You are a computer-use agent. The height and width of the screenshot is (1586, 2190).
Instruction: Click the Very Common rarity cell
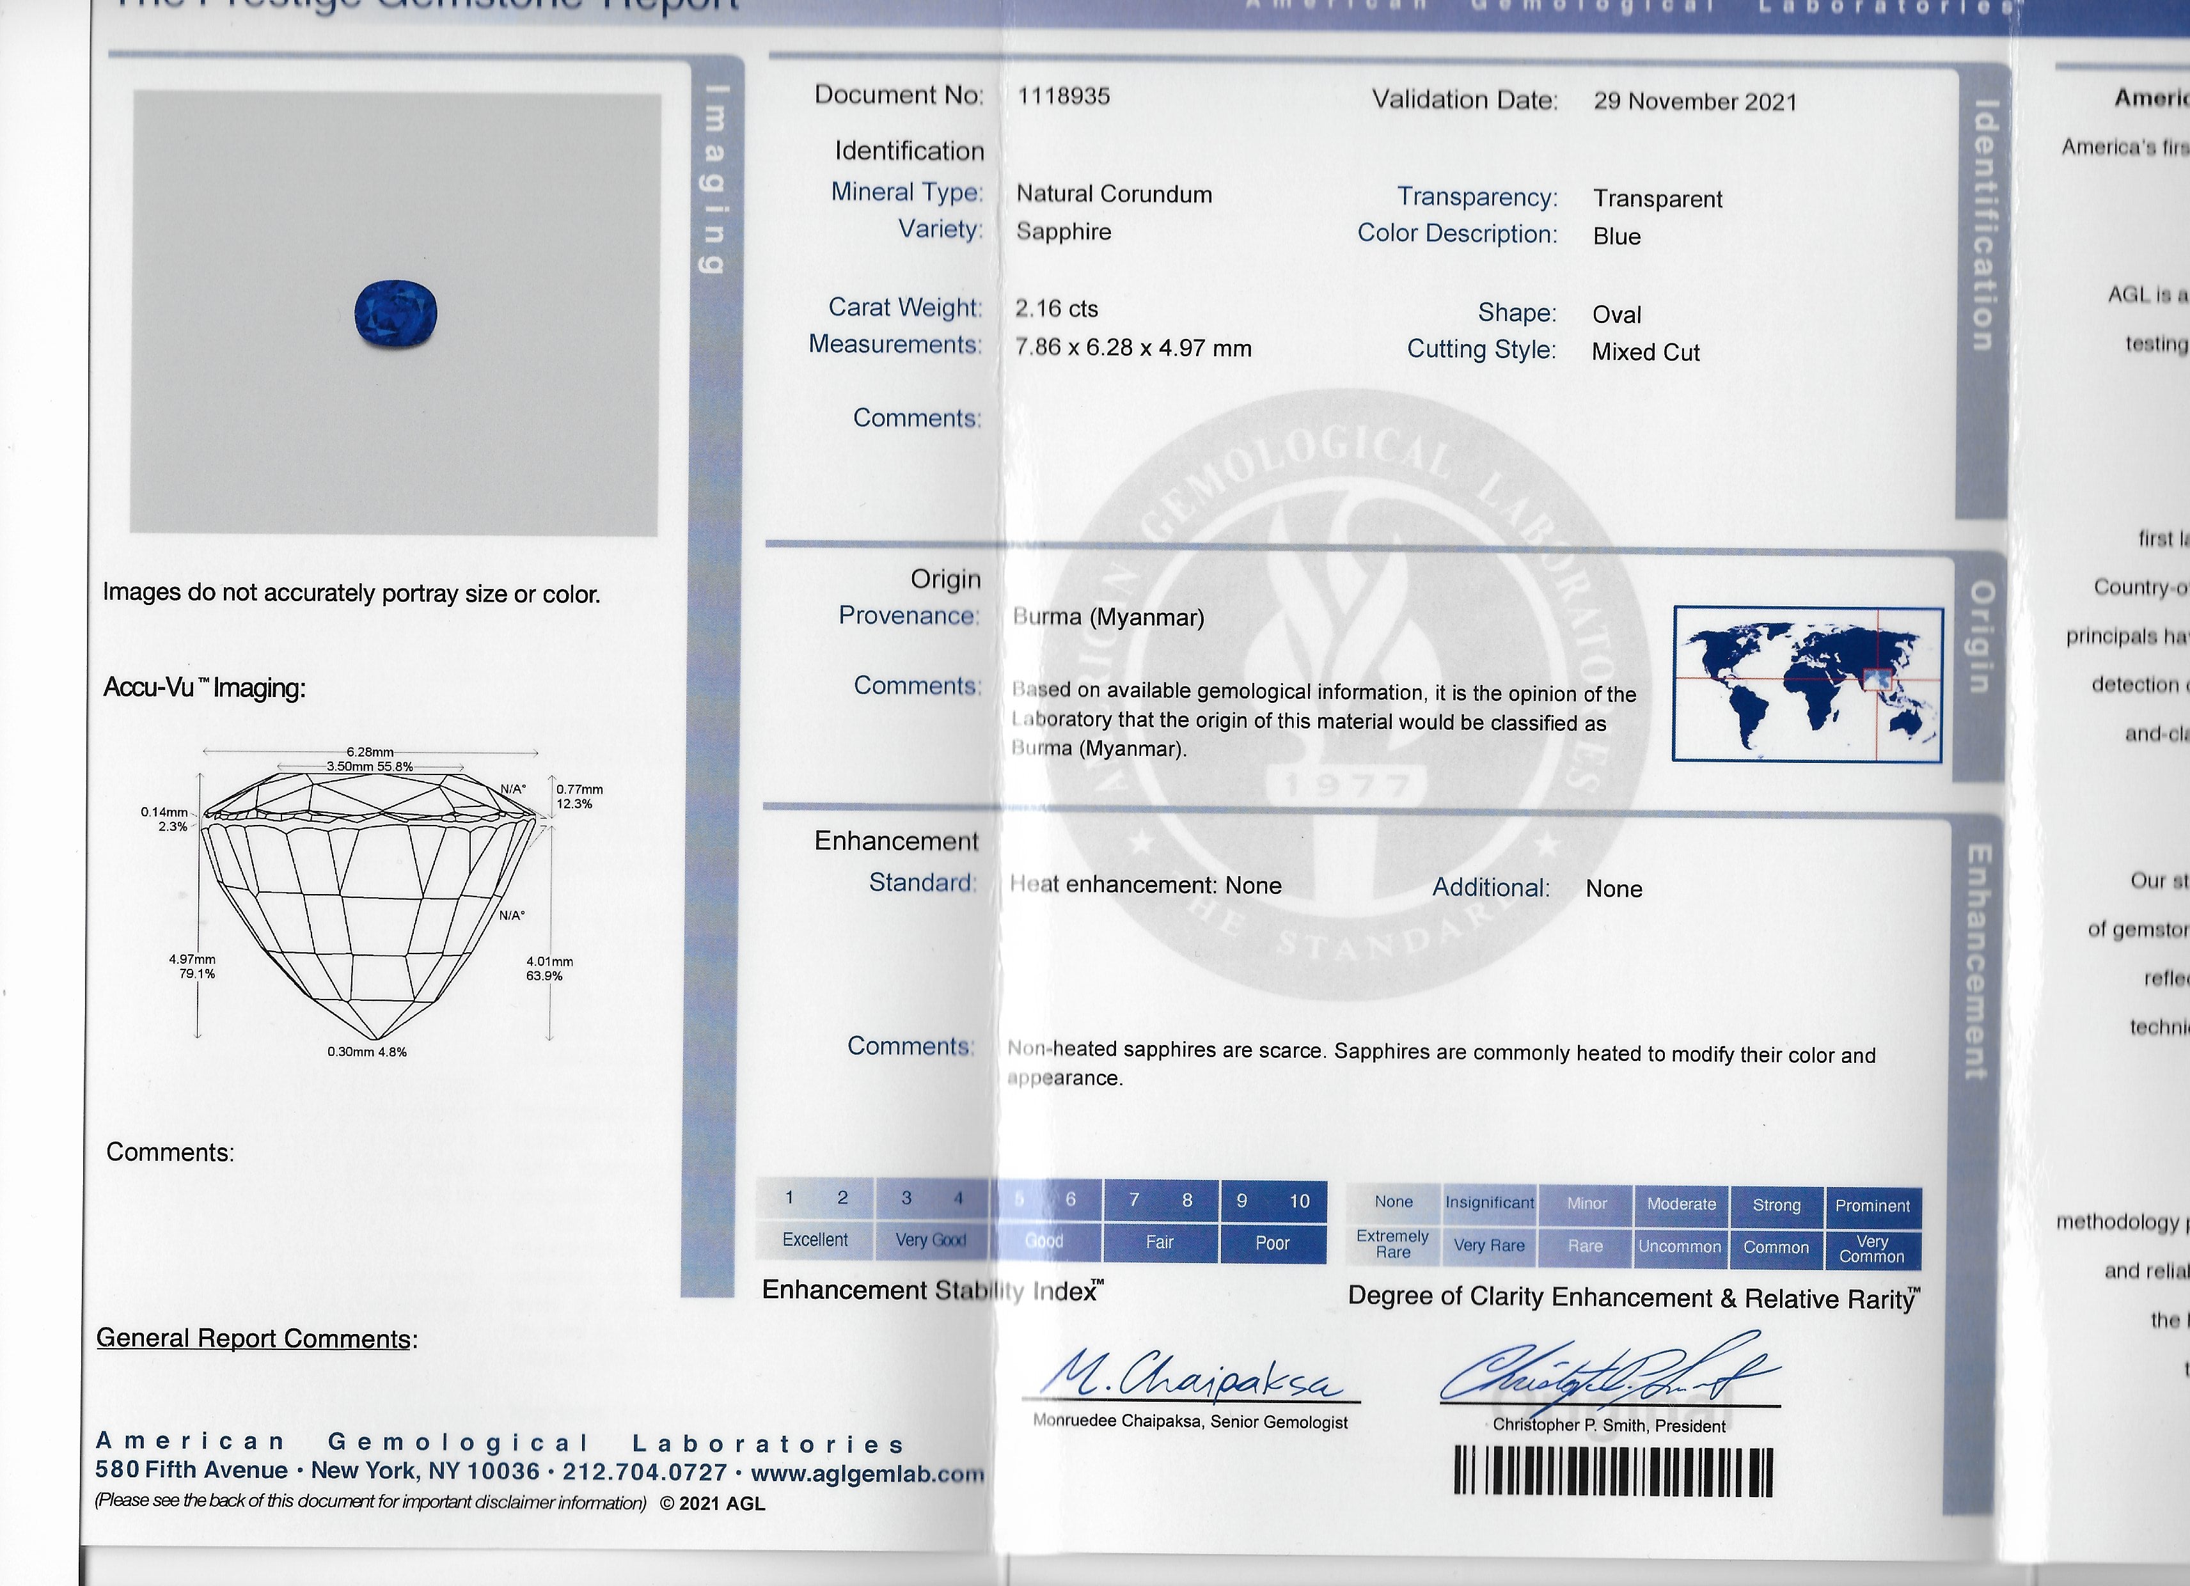1872,1249
